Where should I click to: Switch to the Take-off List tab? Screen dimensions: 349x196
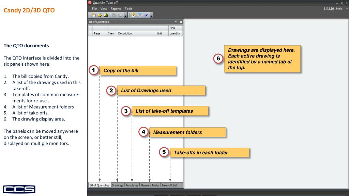click(x=169, y=185)
